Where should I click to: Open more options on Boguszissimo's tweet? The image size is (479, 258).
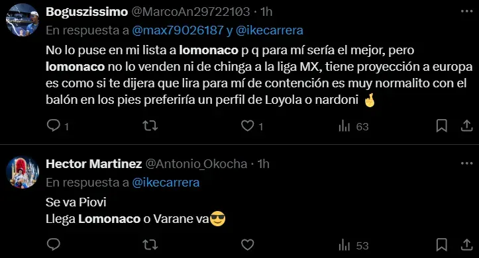466,12
